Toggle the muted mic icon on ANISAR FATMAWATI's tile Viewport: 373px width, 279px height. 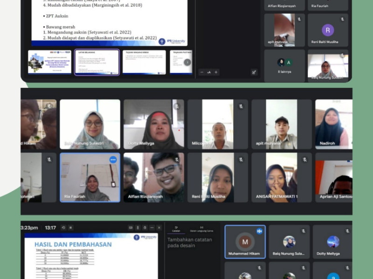tap(304, 159)
